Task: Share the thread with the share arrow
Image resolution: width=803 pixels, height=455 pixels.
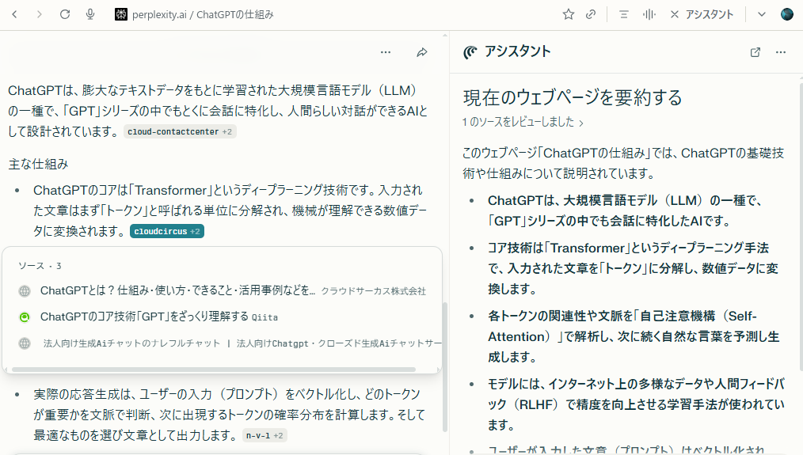Action: [422, 52]
